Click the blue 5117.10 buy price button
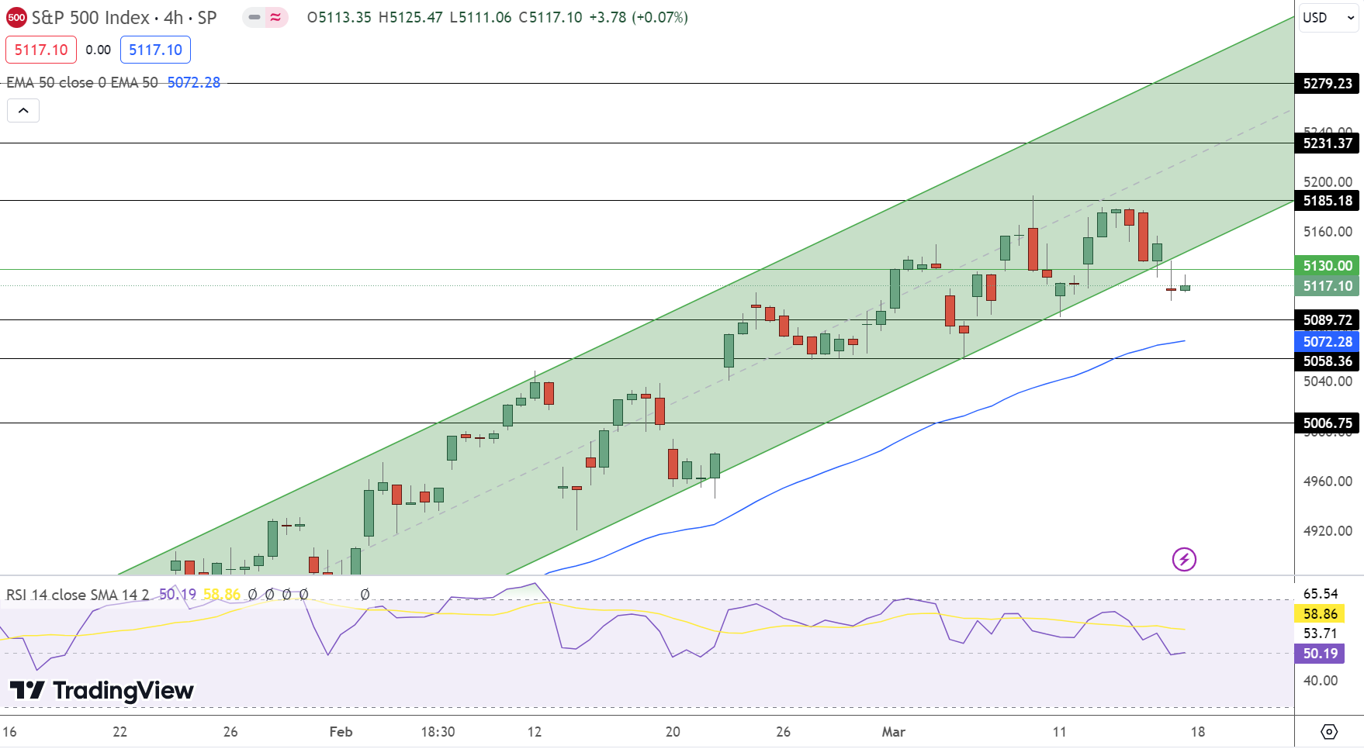This screenshot has width=1364, height=749. tap(155, 50)
